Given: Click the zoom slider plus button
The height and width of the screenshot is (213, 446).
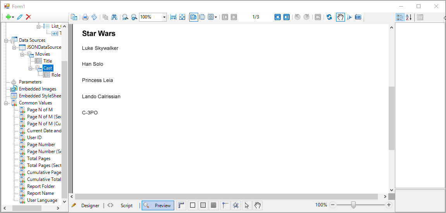Looking at the screenshot, I should point(389,205).
